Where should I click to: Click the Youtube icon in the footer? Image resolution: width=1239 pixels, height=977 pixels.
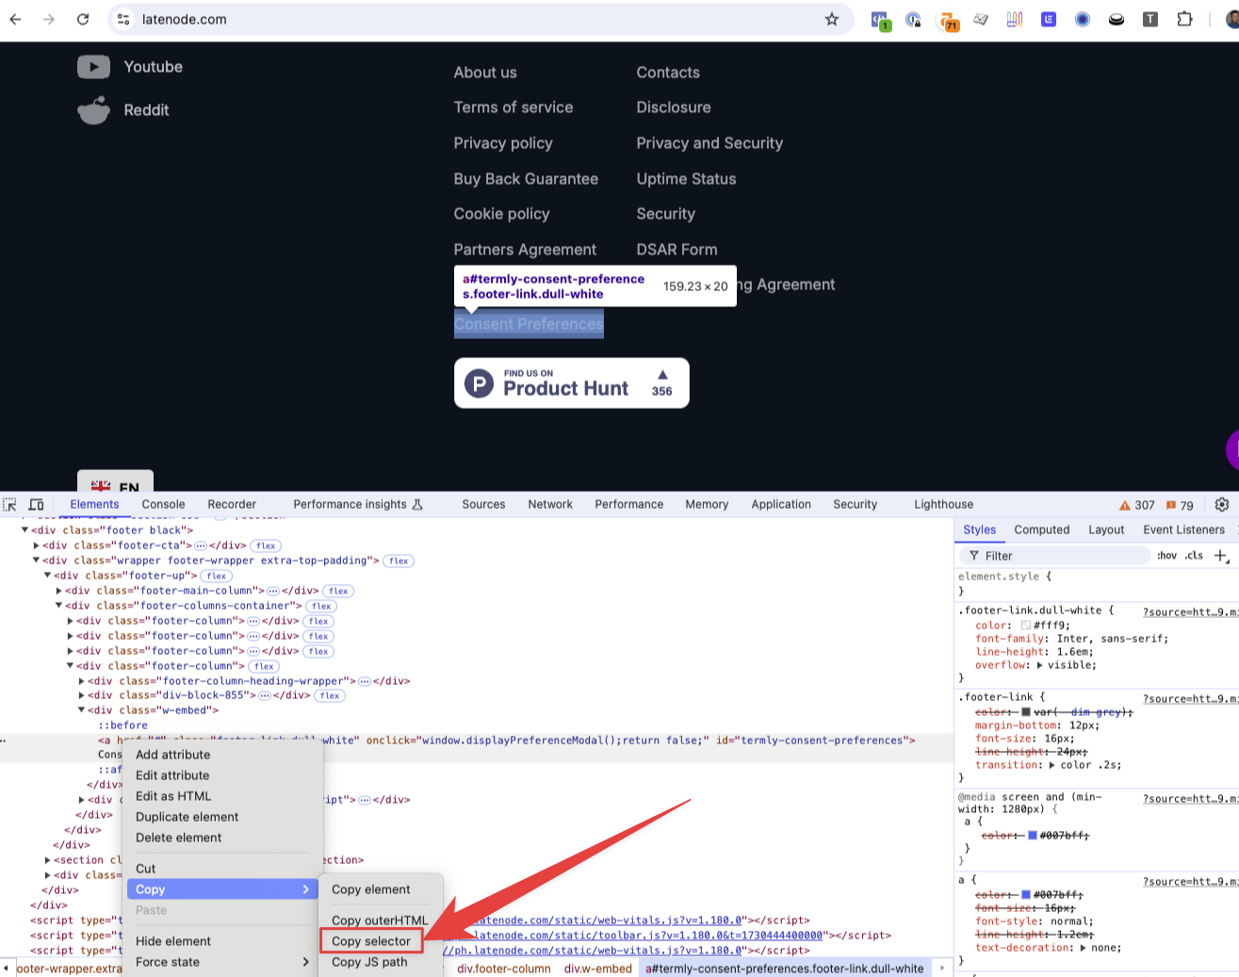(93, 67)
